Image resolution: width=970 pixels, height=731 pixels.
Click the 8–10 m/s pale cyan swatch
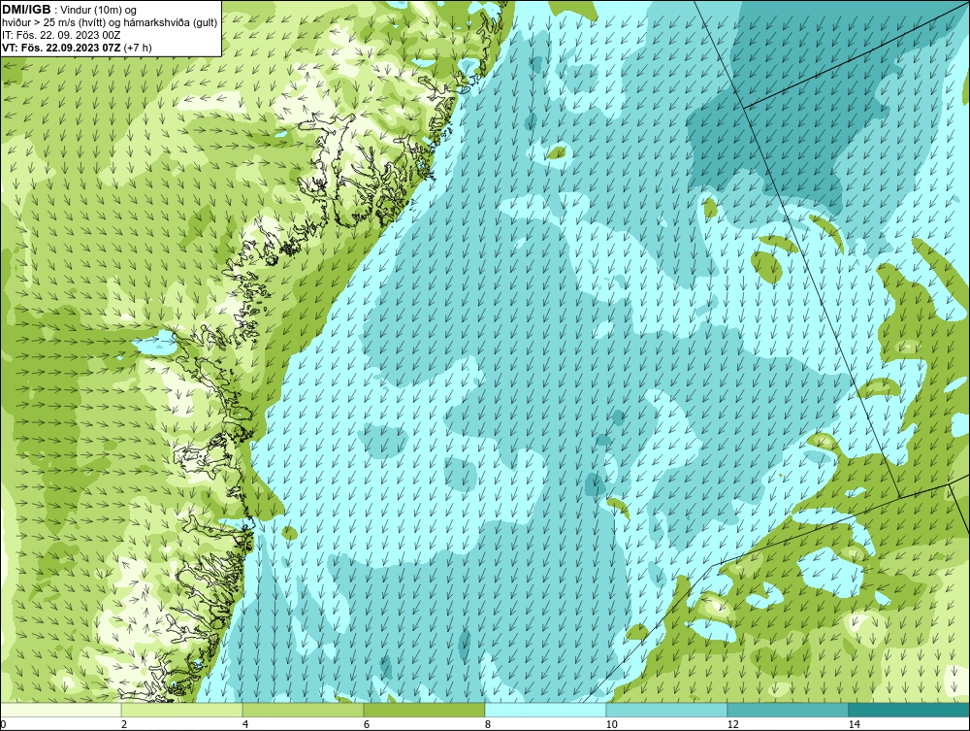(545, 710)
